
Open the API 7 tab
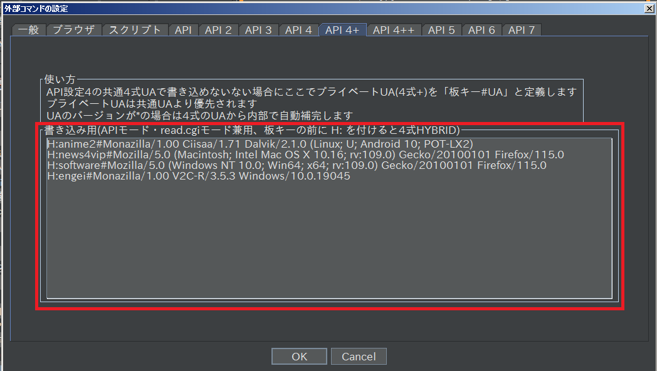click(521, 30)
